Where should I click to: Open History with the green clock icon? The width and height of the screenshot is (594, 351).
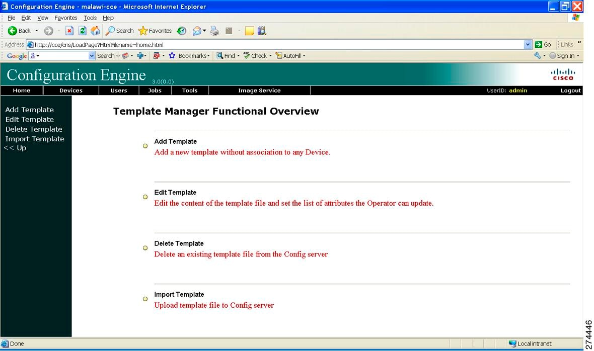tap(182, 31)
